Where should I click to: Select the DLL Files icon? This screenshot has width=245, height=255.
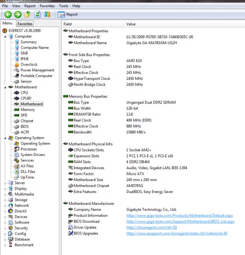(x=17, y=172)
